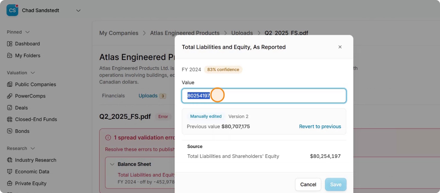Image resolution: width=440 pixels, height=193 pixels.
Task: Open the Chad Sandstedt account dropdown
Action: click(x=78, y=10)
